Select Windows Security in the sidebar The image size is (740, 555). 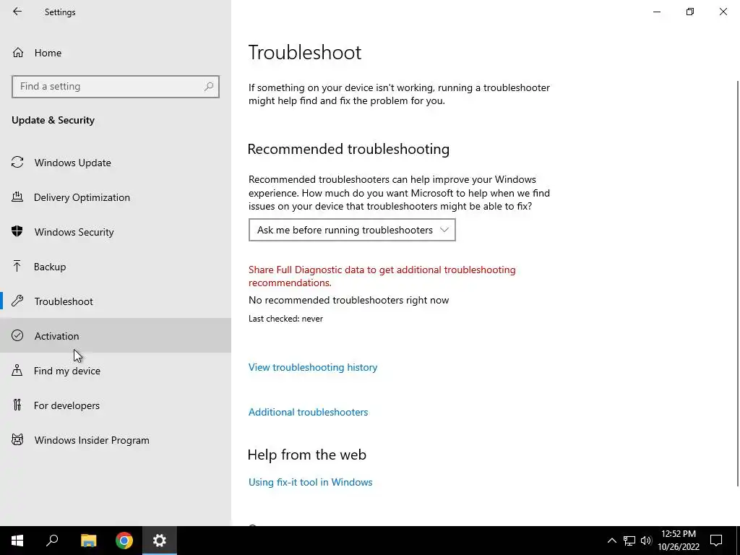click(116, 232)
